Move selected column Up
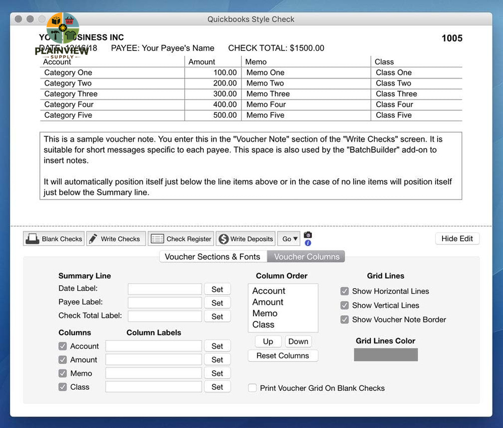This screenshot has width=503, height=428. [268, 341]
